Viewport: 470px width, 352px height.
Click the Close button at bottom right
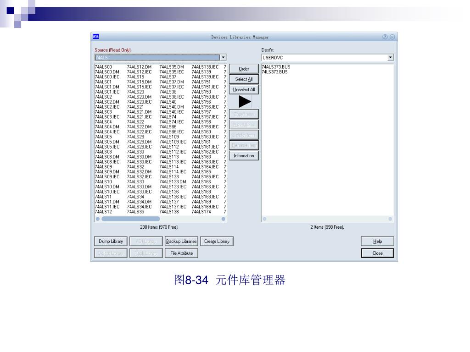pyautogui.click(x=377, y=253)
